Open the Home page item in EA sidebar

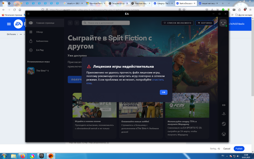coord(45,23)
